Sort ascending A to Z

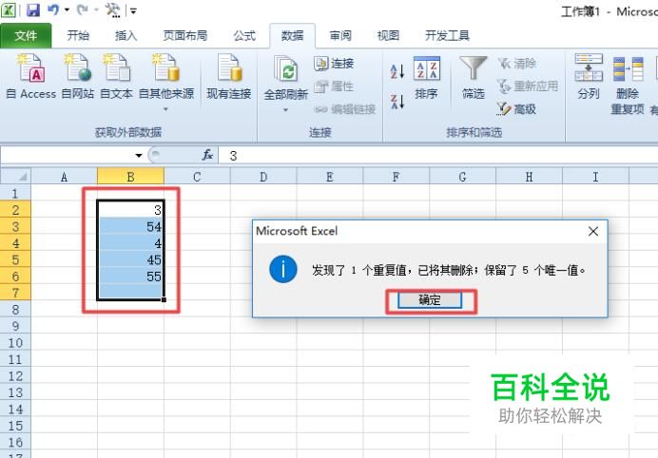pyautogui.click(x=397, y=71)
